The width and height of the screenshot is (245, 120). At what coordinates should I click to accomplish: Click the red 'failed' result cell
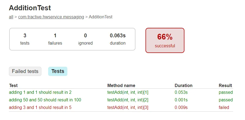[x=224, y=107]
